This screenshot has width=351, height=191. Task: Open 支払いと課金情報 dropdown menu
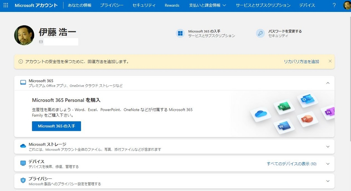[208, 5]
